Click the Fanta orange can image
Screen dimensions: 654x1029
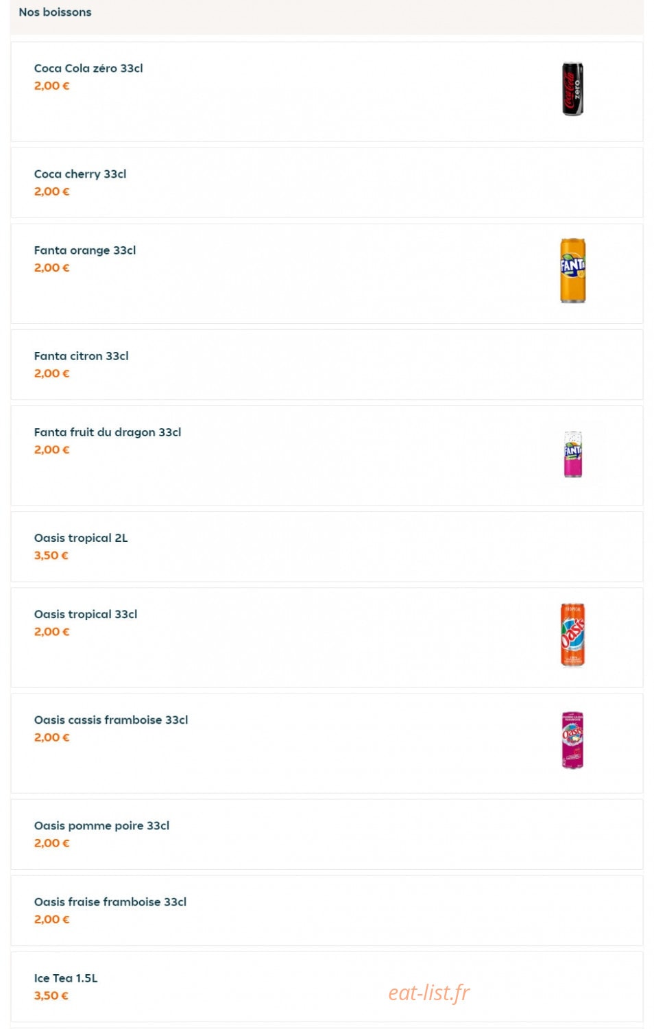[x=572, y=270]
